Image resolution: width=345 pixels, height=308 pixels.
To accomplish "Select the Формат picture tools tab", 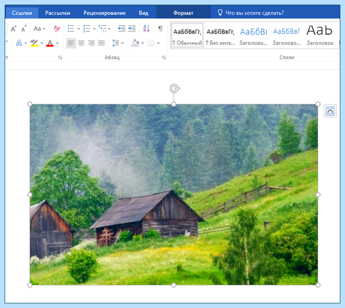I will tap(183, 13).
